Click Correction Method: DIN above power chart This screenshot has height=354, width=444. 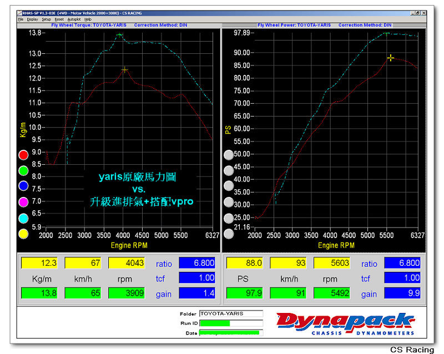tap(365, 25)
